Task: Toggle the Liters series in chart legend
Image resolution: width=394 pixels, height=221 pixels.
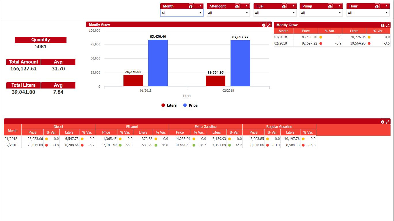Action: [169, 105]
